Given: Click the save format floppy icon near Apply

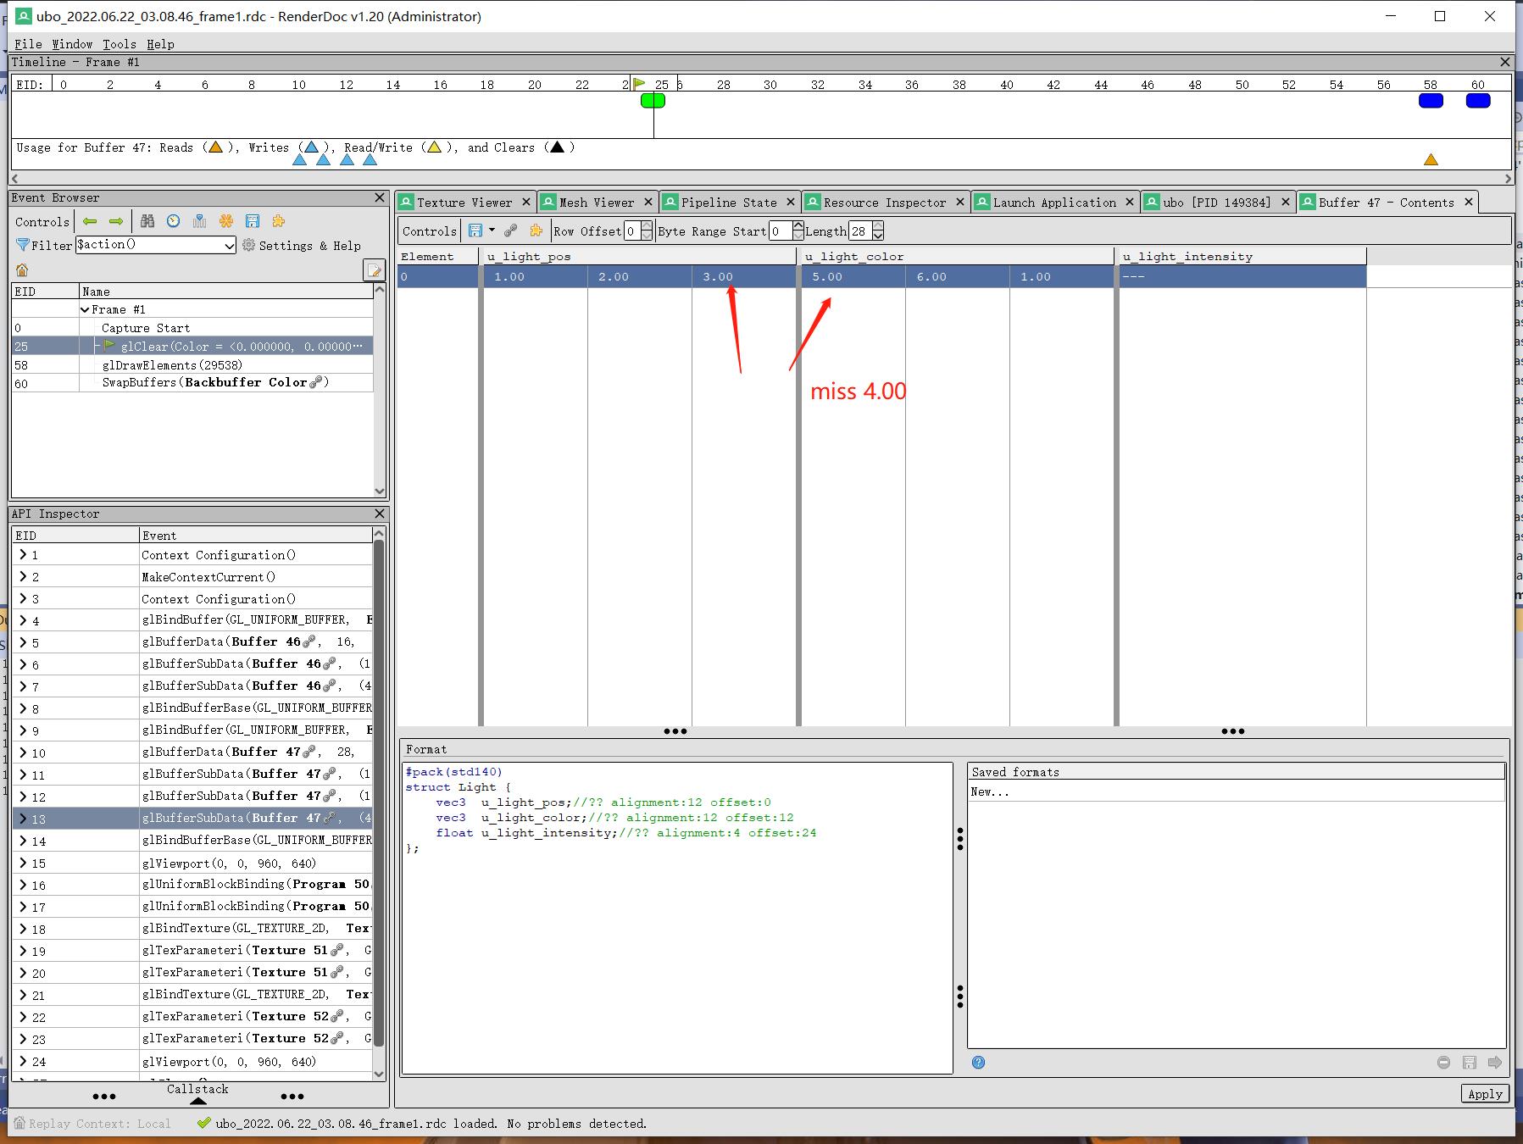Looking at the screenshot, I should (x=1470, y=1062).
